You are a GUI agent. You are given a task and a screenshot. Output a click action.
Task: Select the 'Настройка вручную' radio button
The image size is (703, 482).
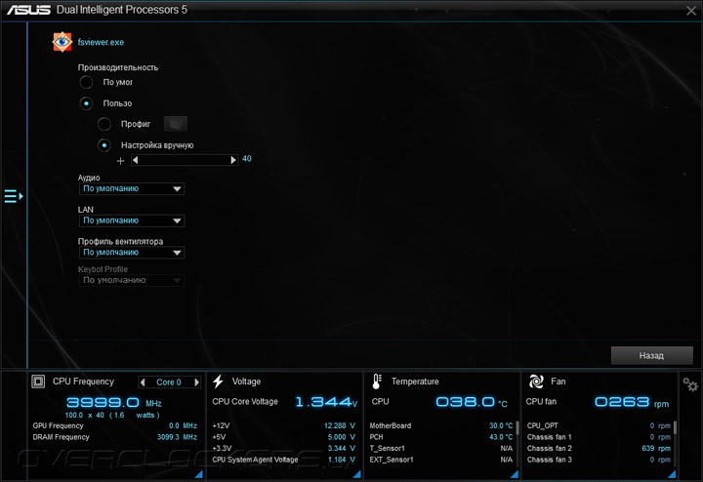104,145
